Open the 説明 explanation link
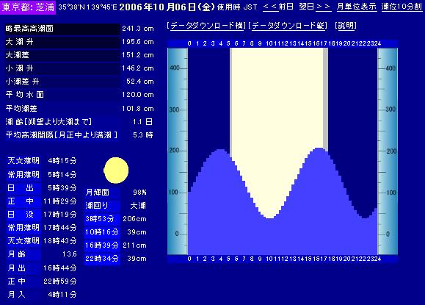 pos(346,26)
